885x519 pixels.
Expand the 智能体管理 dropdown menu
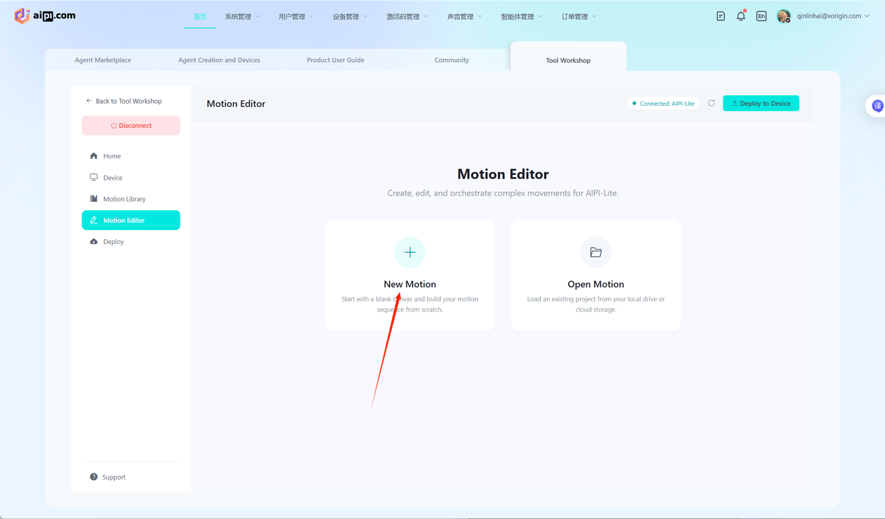pos(522,17)
